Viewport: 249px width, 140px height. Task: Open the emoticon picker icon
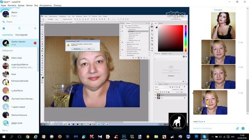(x=243, y=128)
